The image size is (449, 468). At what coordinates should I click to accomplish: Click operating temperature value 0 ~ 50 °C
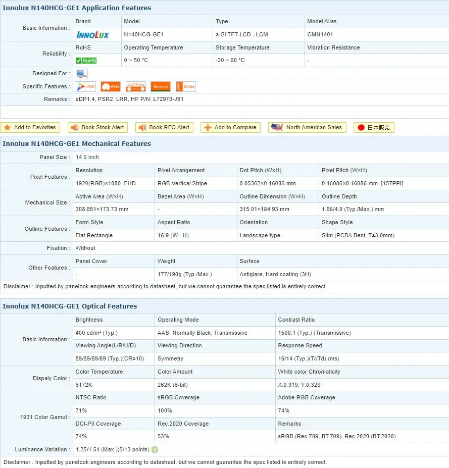(136, 60)
